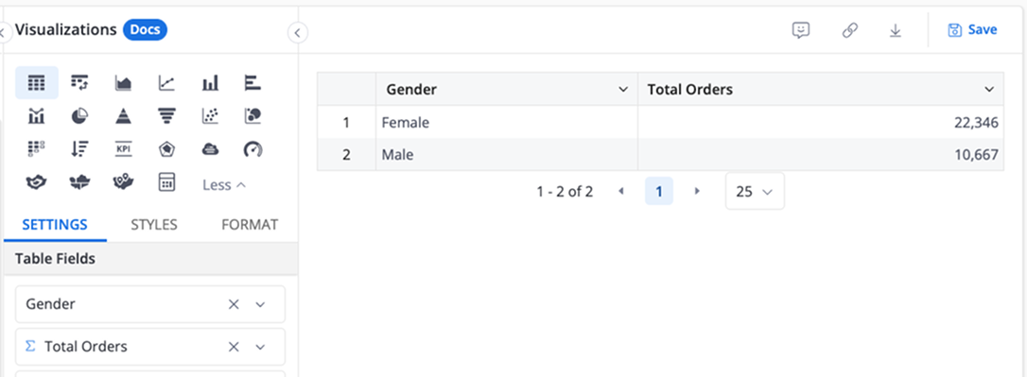The width and height of the screenshot is (1027, 377).
Task: Remove the Gender field from table
Action: click(x=234, y=303)
